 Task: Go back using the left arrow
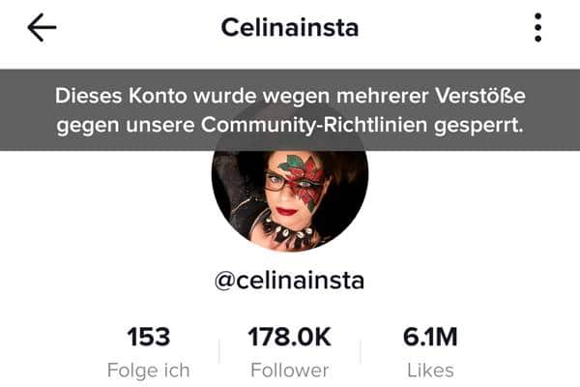42,27
